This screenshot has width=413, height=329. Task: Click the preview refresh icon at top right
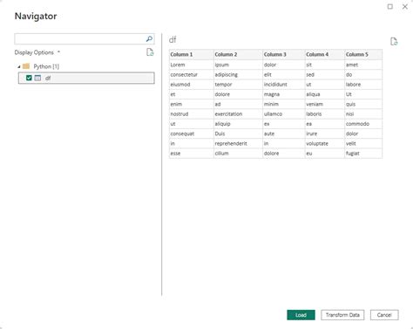394,42
